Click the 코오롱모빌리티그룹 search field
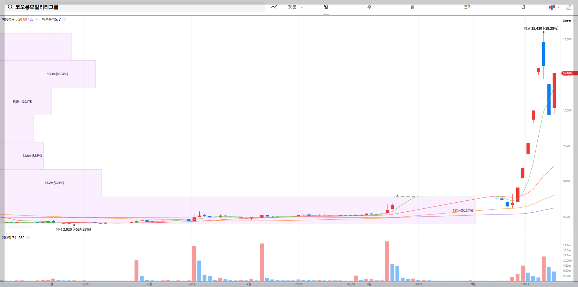 click(135, 7)
